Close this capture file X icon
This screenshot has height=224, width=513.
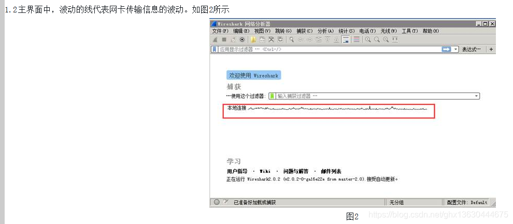(271, 39)
